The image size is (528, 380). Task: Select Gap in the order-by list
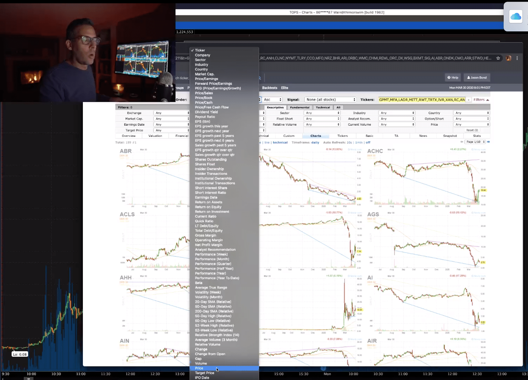[224, 359]
